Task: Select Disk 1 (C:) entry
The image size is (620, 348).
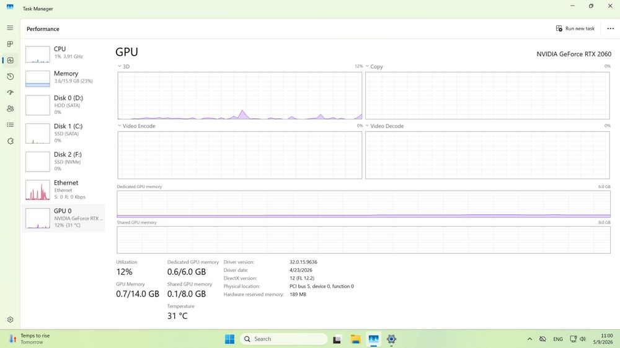Action: (63, 133)
